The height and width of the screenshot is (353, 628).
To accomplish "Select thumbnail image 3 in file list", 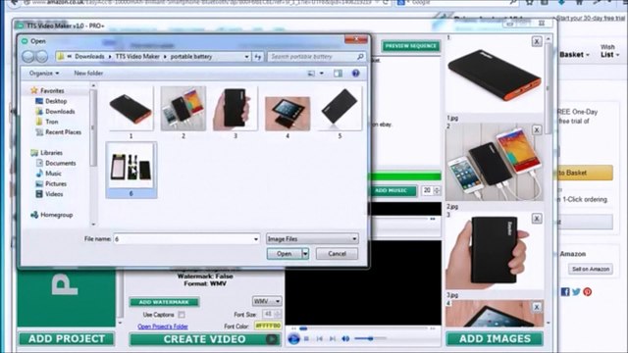I will pyautogui.click(x=235, y=113).
